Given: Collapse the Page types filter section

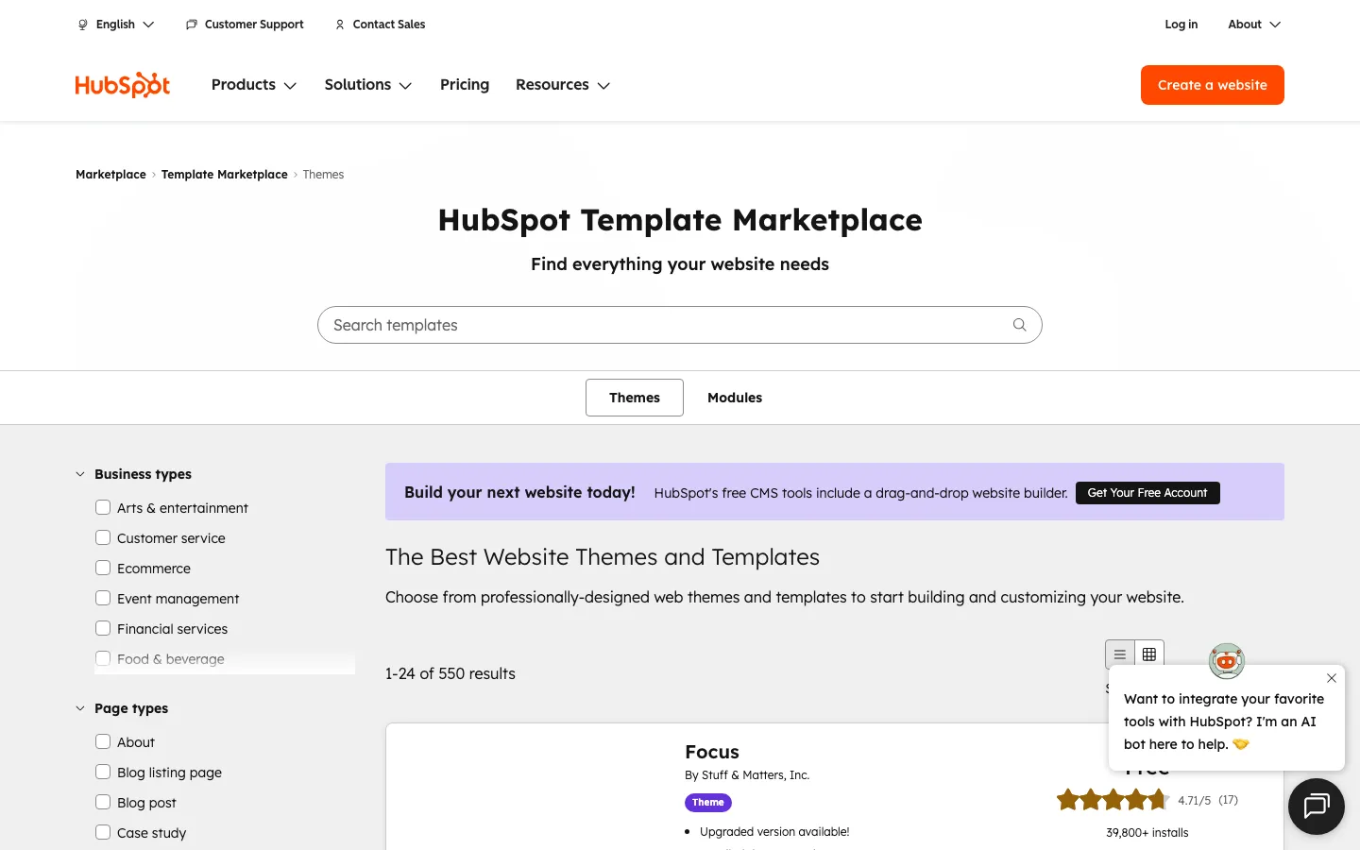Looking at the screenshot, I should (122, 708).
